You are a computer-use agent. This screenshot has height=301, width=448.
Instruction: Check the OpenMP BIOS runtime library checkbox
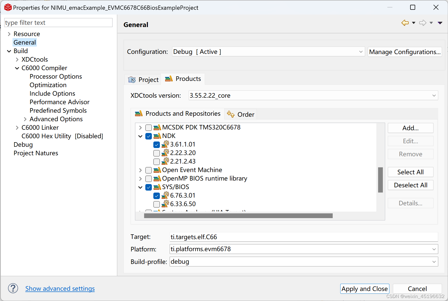(x=149, y=179)
